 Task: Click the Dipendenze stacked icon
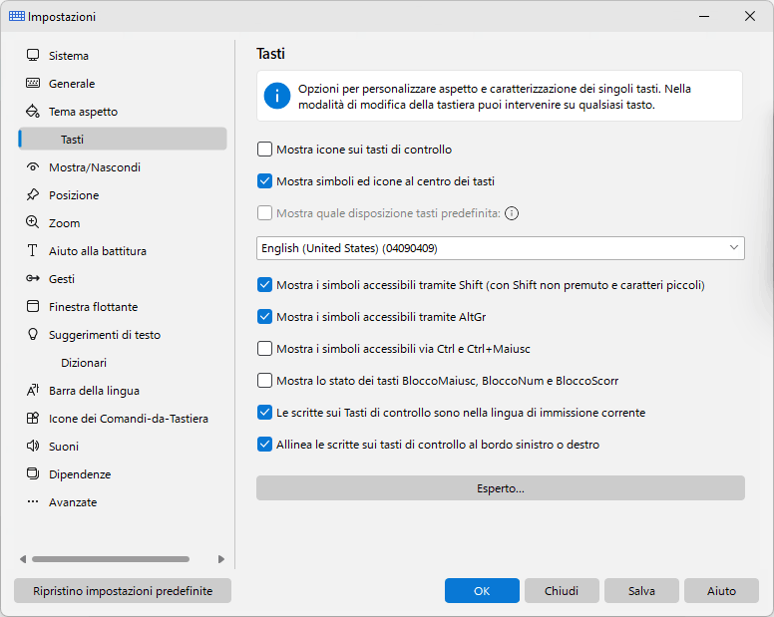click(x=33, y=474)
